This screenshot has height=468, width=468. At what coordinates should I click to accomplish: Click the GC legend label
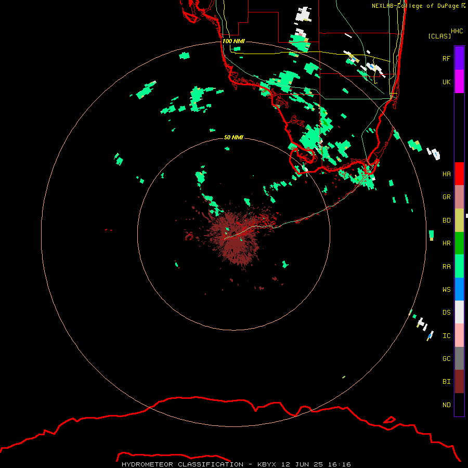[447, 359]
